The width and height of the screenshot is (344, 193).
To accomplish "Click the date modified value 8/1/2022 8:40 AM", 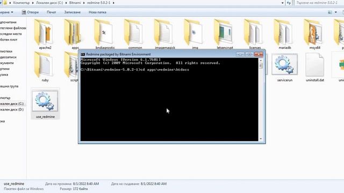I will 86,184.
